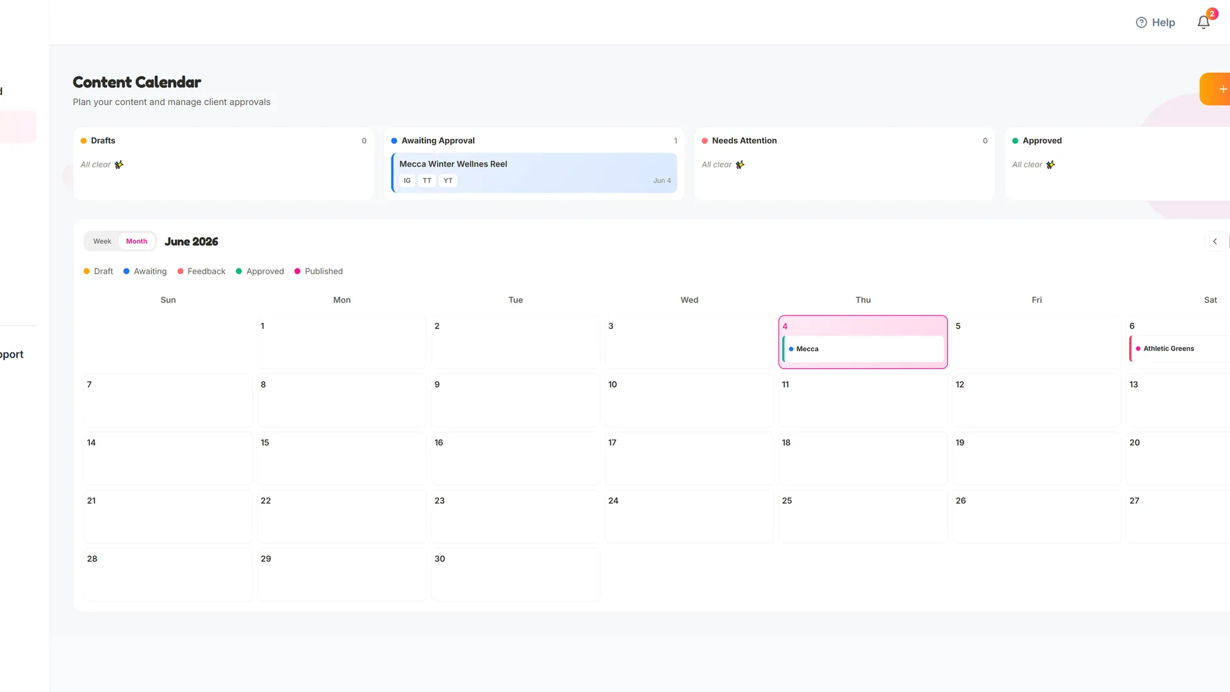The height and width of the screenshot is (692, 1230).
Task: Switch to Week view
Action: pos(102,242)
